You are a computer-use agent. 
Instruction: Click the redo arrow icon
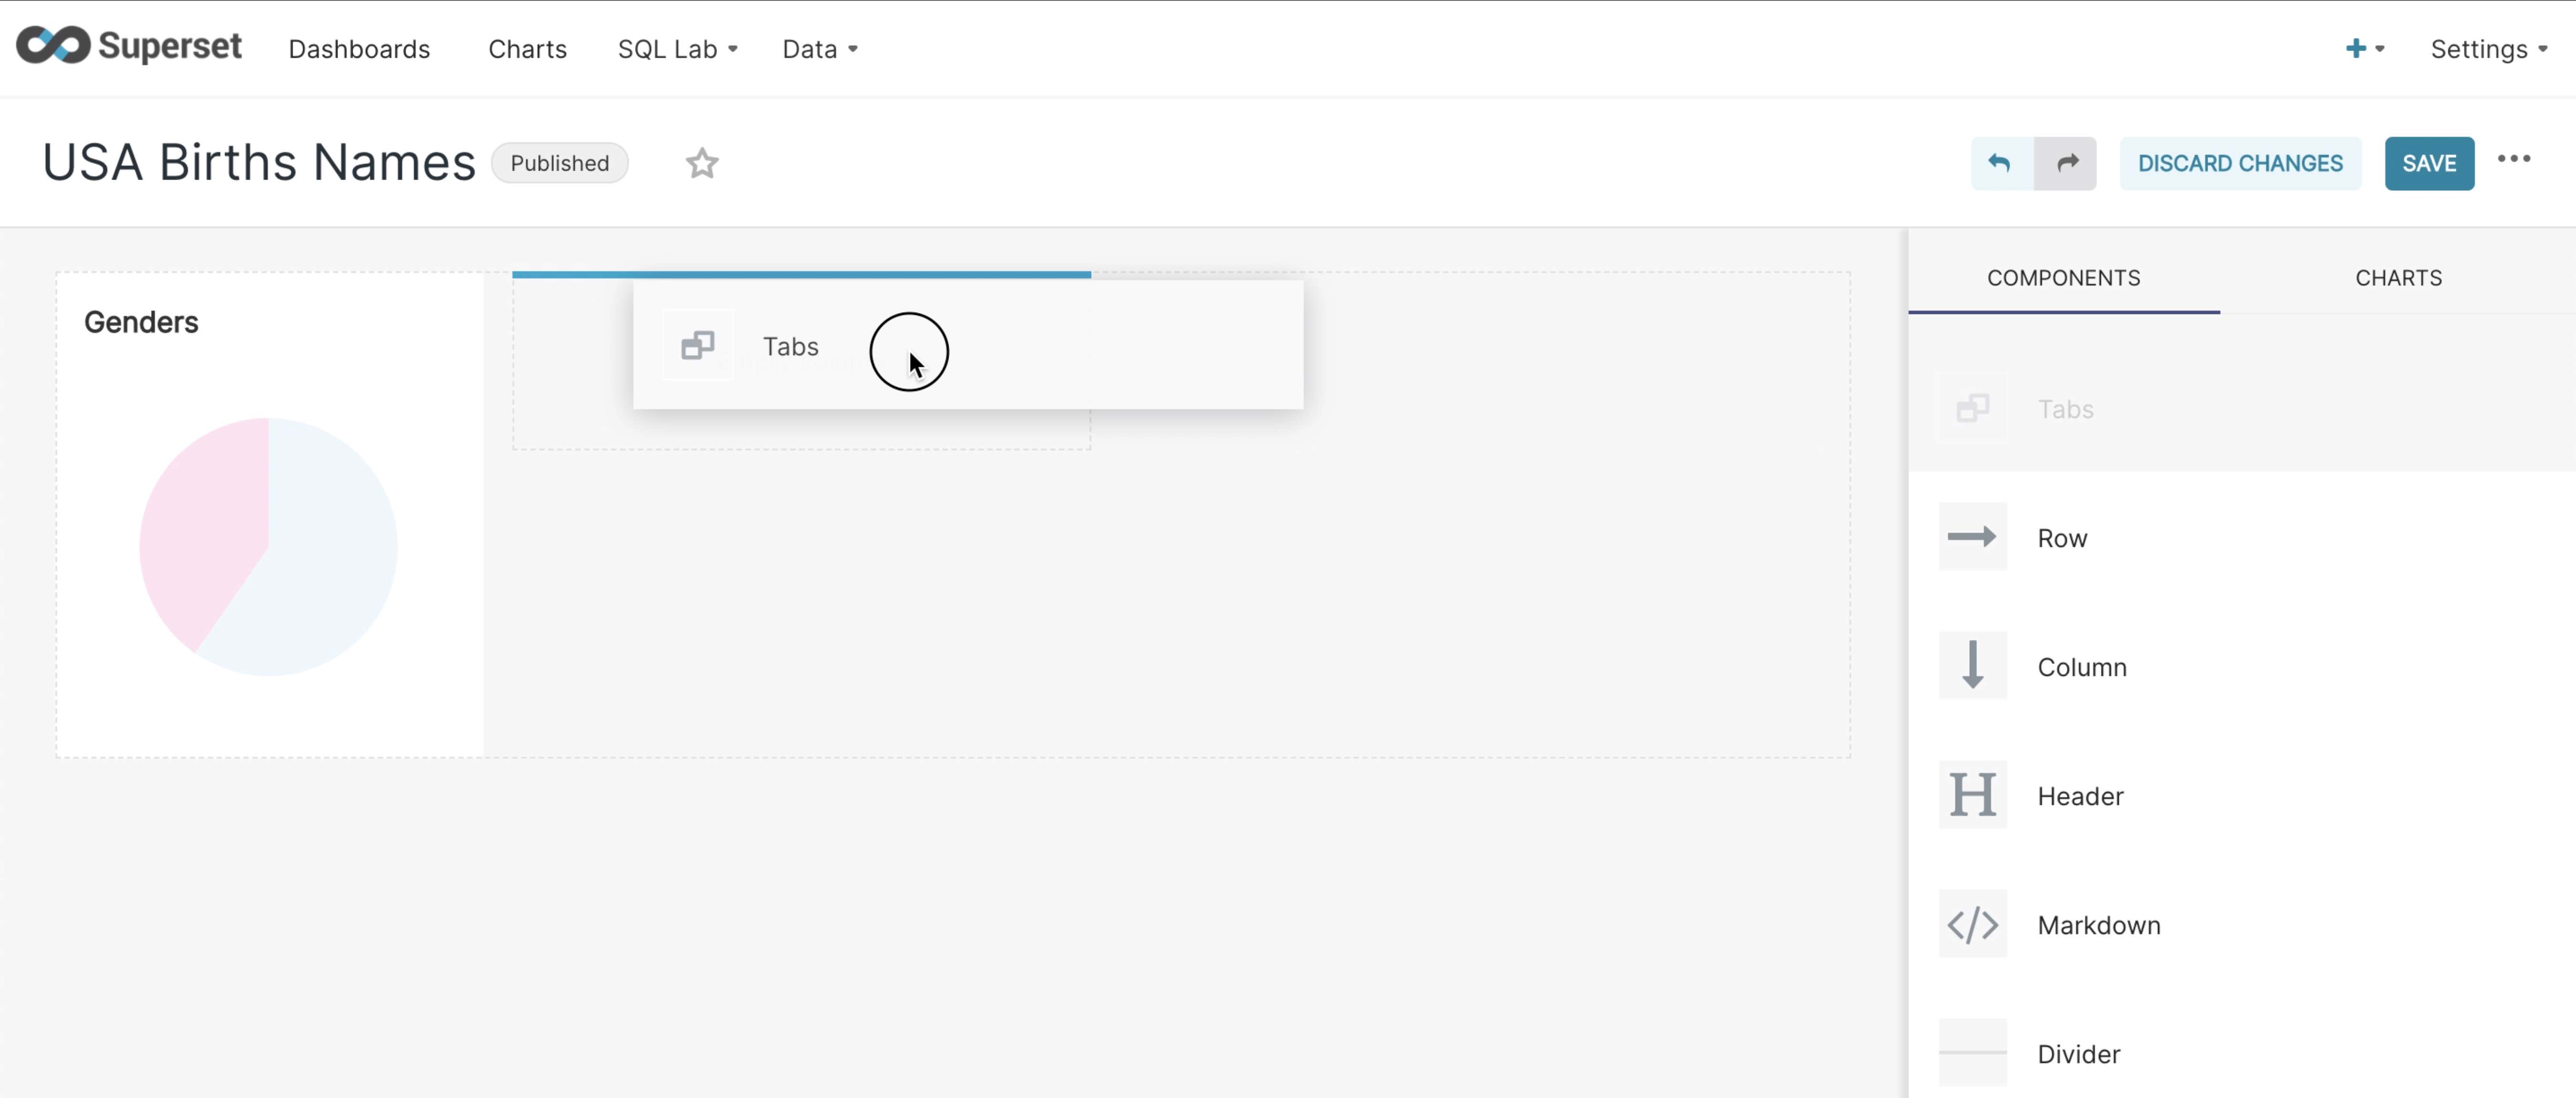tap(2067, 163)
